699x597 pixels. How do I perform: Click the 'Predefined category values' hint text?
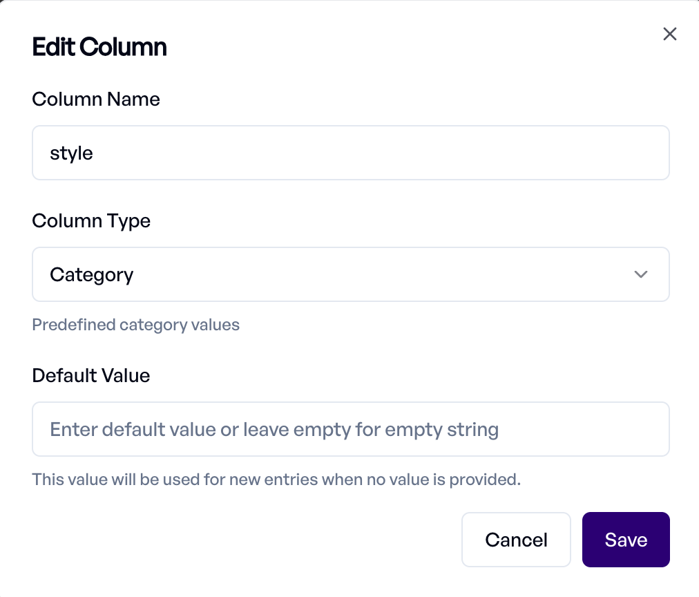point(136,325)
